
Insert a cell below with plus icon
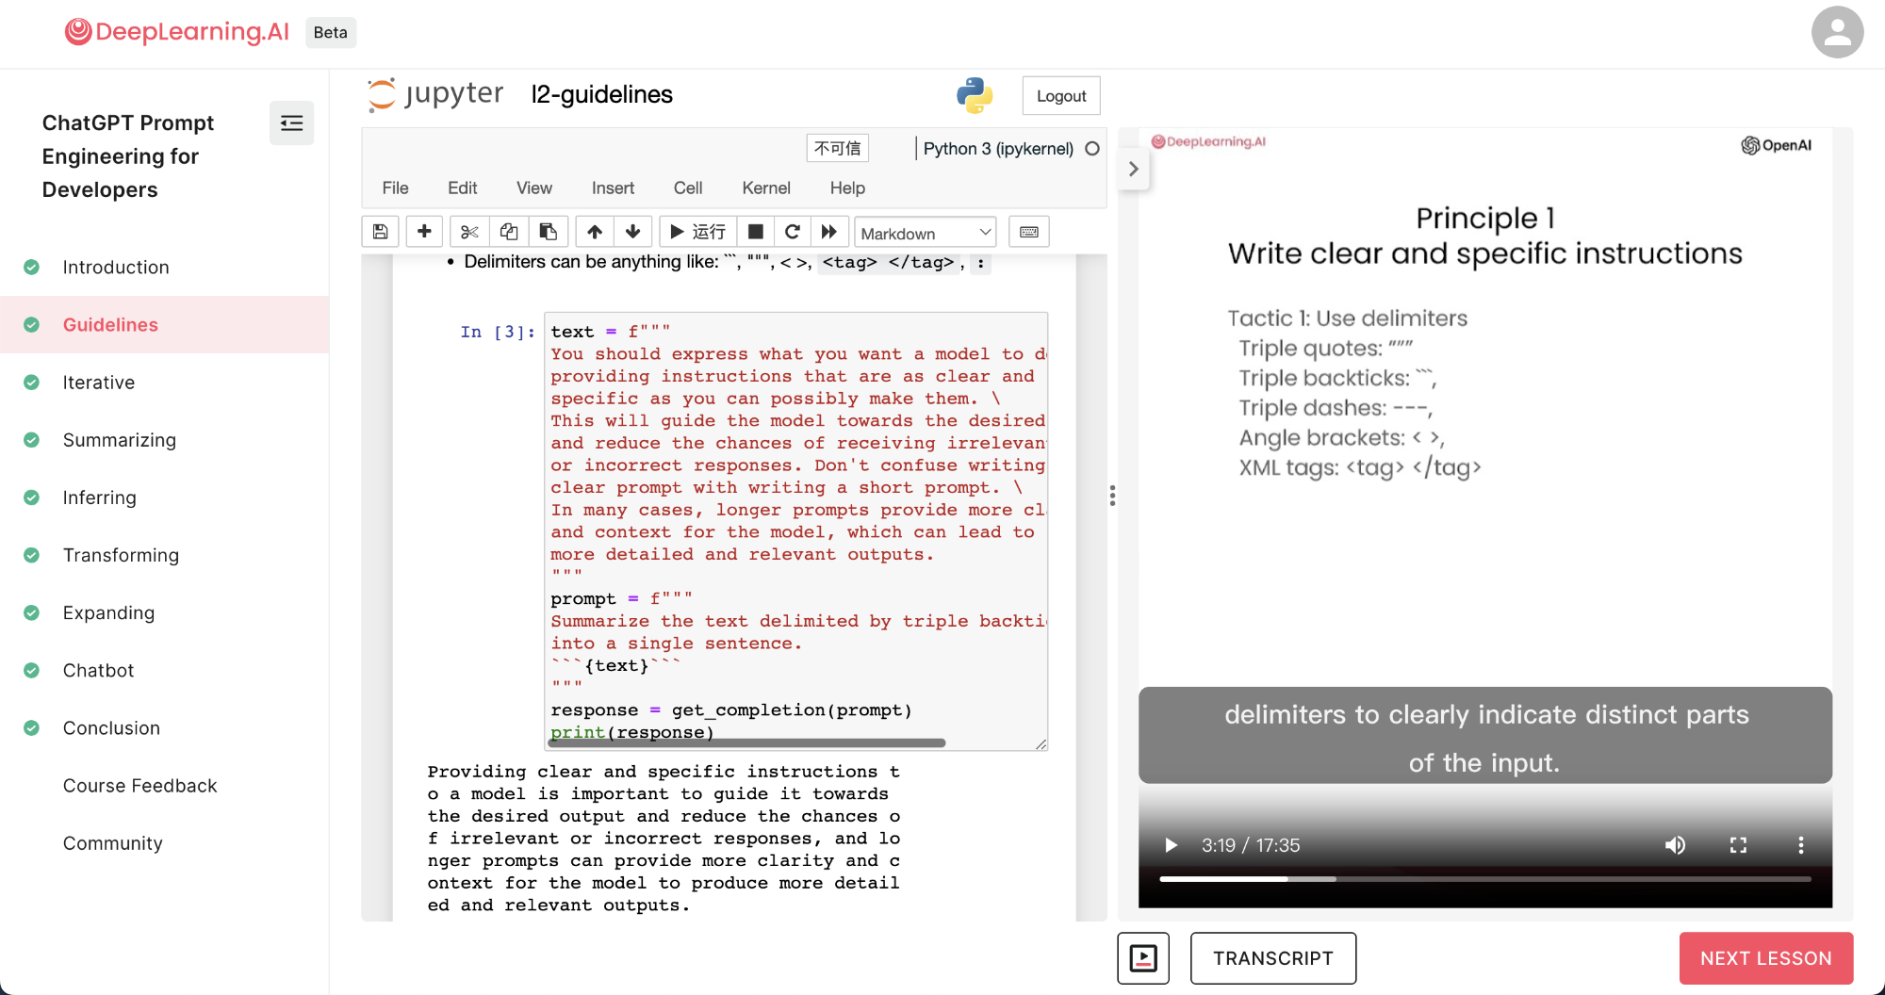pyautogui.click(x=424, y=232)
